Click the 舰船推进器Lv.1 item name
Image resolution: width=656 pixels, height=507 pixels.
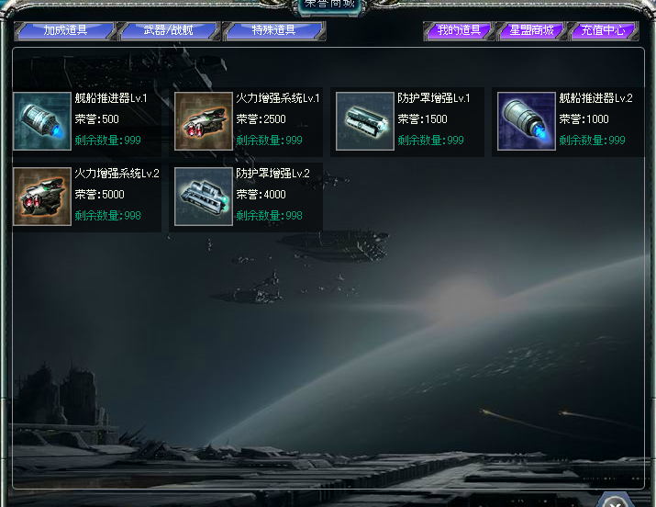coord(111,98)
